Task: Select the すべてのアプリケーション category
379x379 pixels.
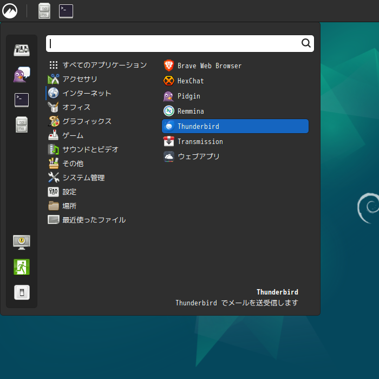Action: click(x=104, y=65)
